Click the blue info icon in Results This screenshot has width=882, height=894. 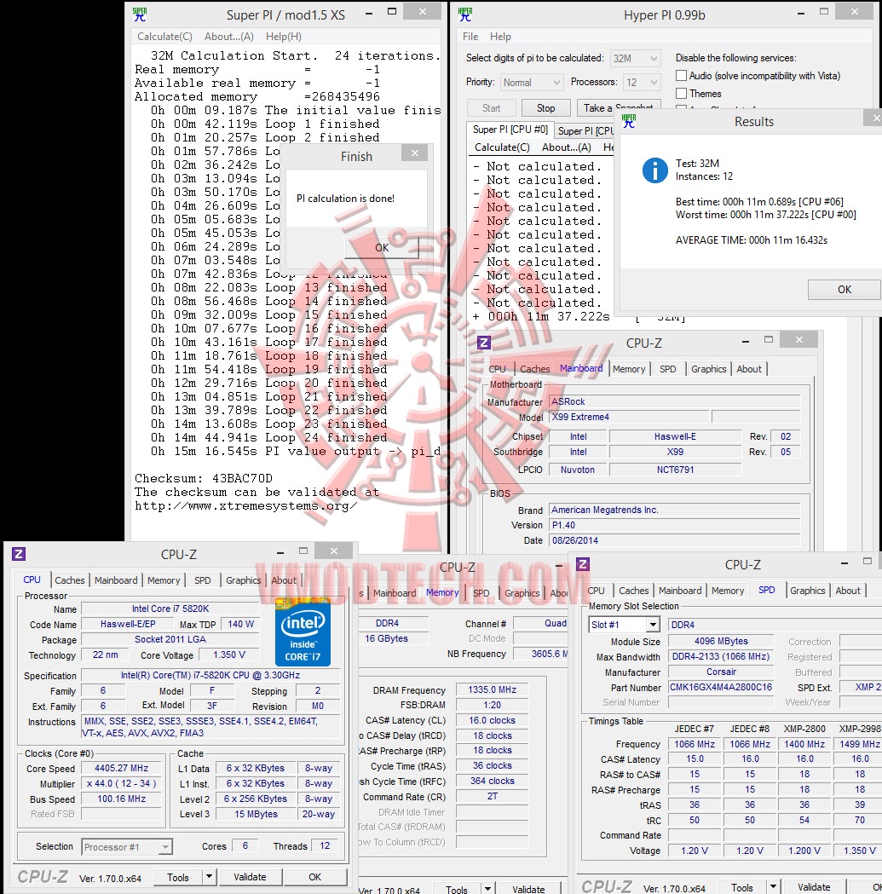[655, 170]
